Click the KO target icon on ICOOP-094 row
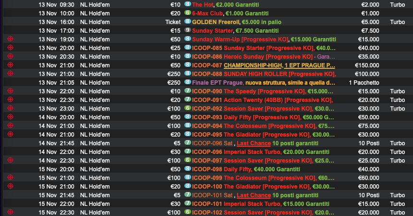Viewport: 413px width, 216px height. 10,126
